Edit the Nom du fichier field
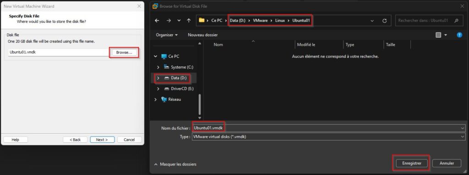This screenshot has height=175, width=469. [326, 128]
